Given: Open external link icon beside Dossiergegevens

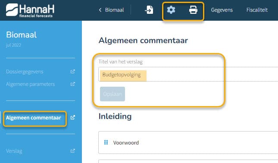Looking at the screenshot, I should point(73,72).
